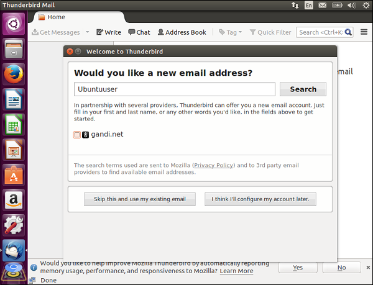Open LibreOffice Writer in the dock
The image size is (373, 285).
[x=14, y=99]
